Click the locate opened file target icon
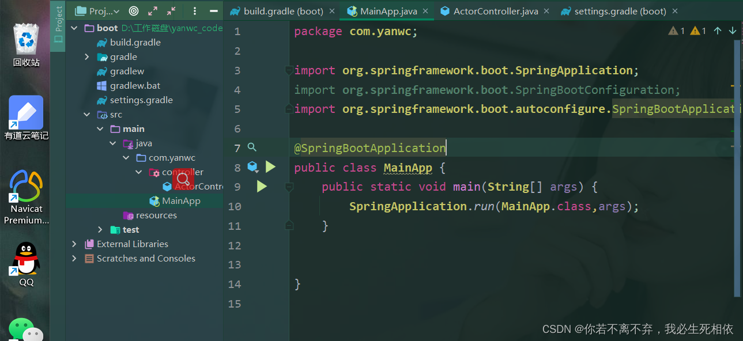743x341 pixels. (133, 10)
